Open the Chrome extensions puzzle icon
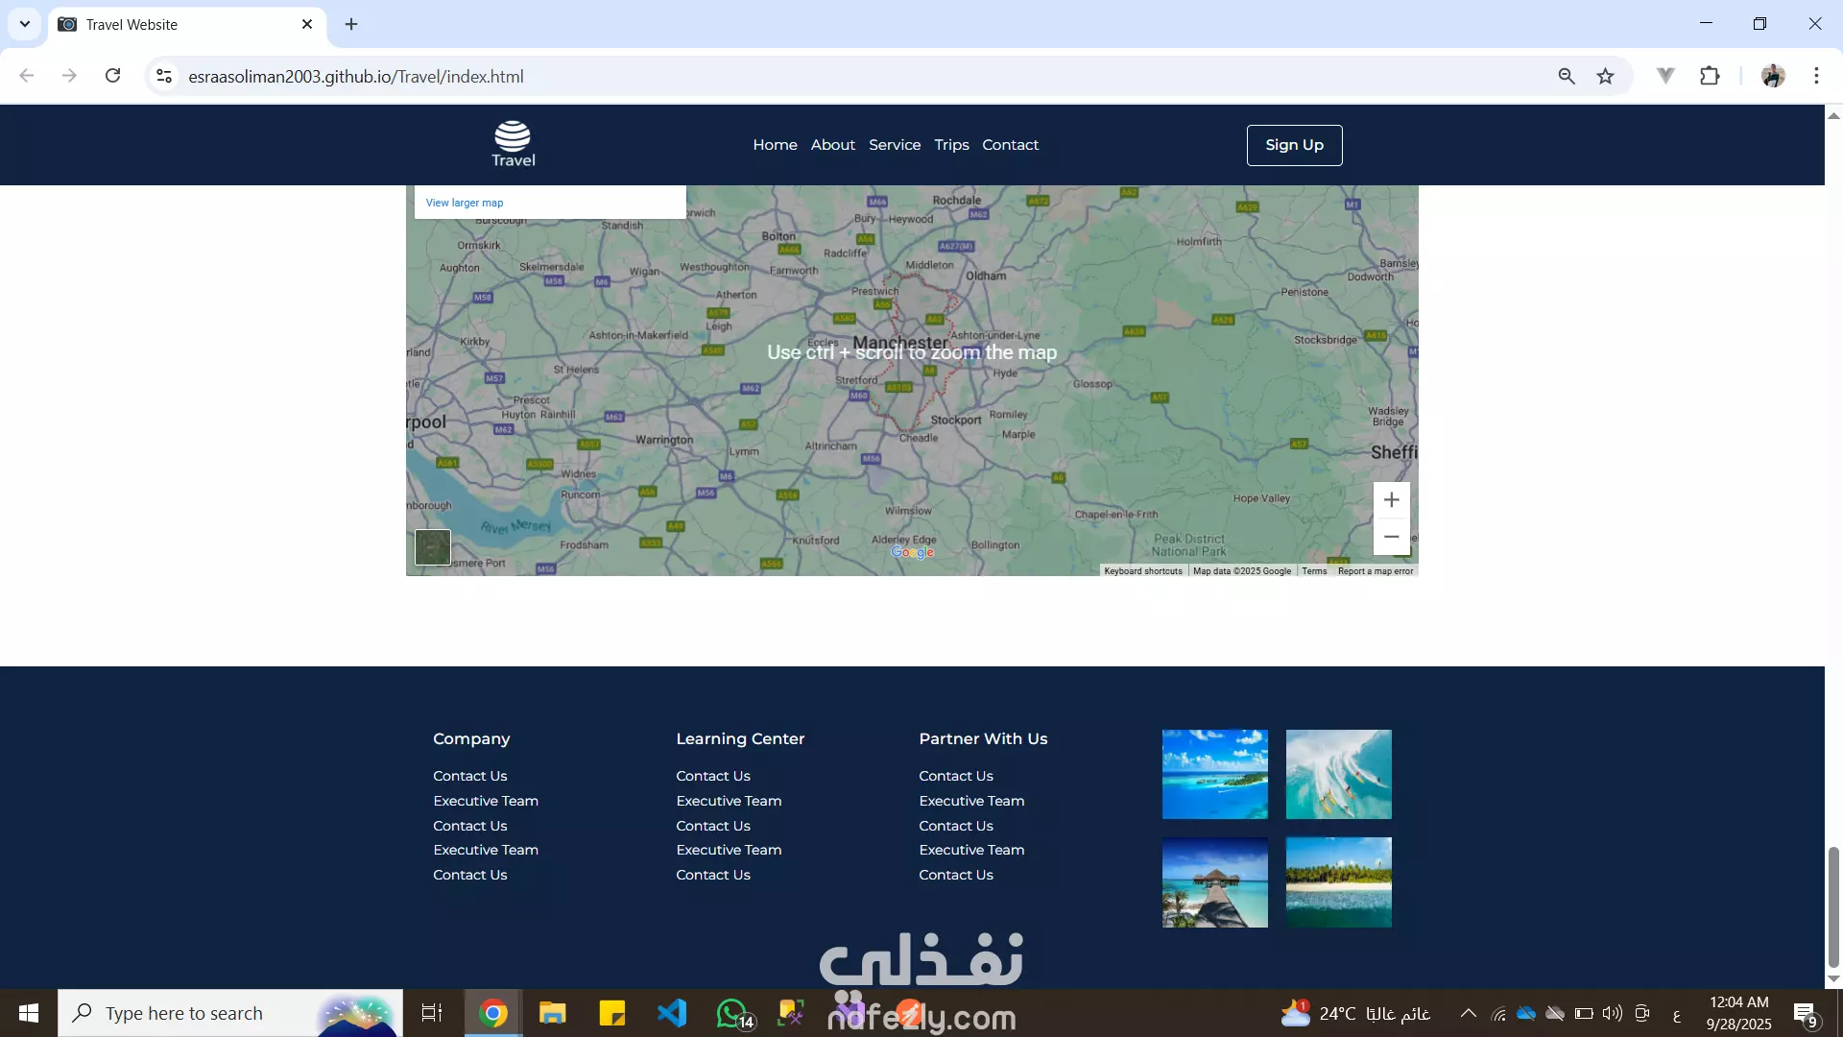 1710,76
